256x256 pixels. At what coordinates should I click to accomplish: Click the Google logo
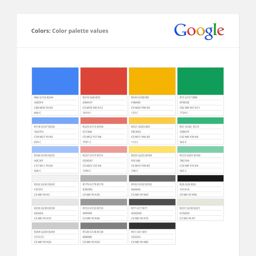[x=199, y=31]
